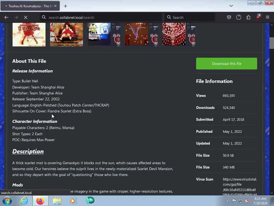Click the Release Information subheading
The image size is (274, 206).
[32, 71]
